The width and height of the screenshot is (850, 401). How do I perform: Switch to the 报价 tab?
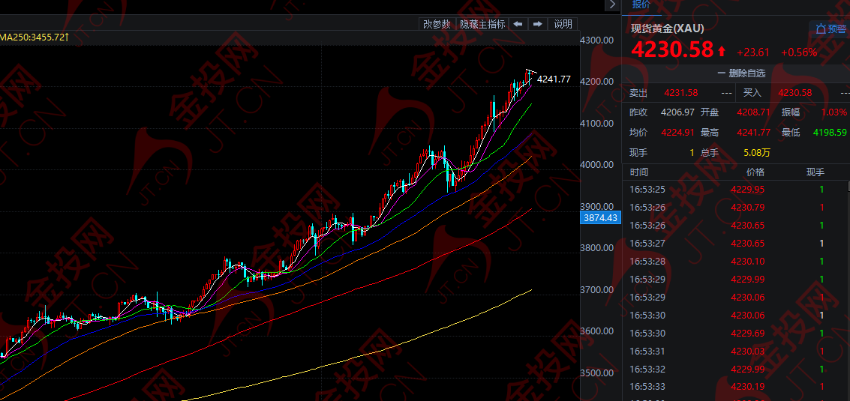click(641, 4)
